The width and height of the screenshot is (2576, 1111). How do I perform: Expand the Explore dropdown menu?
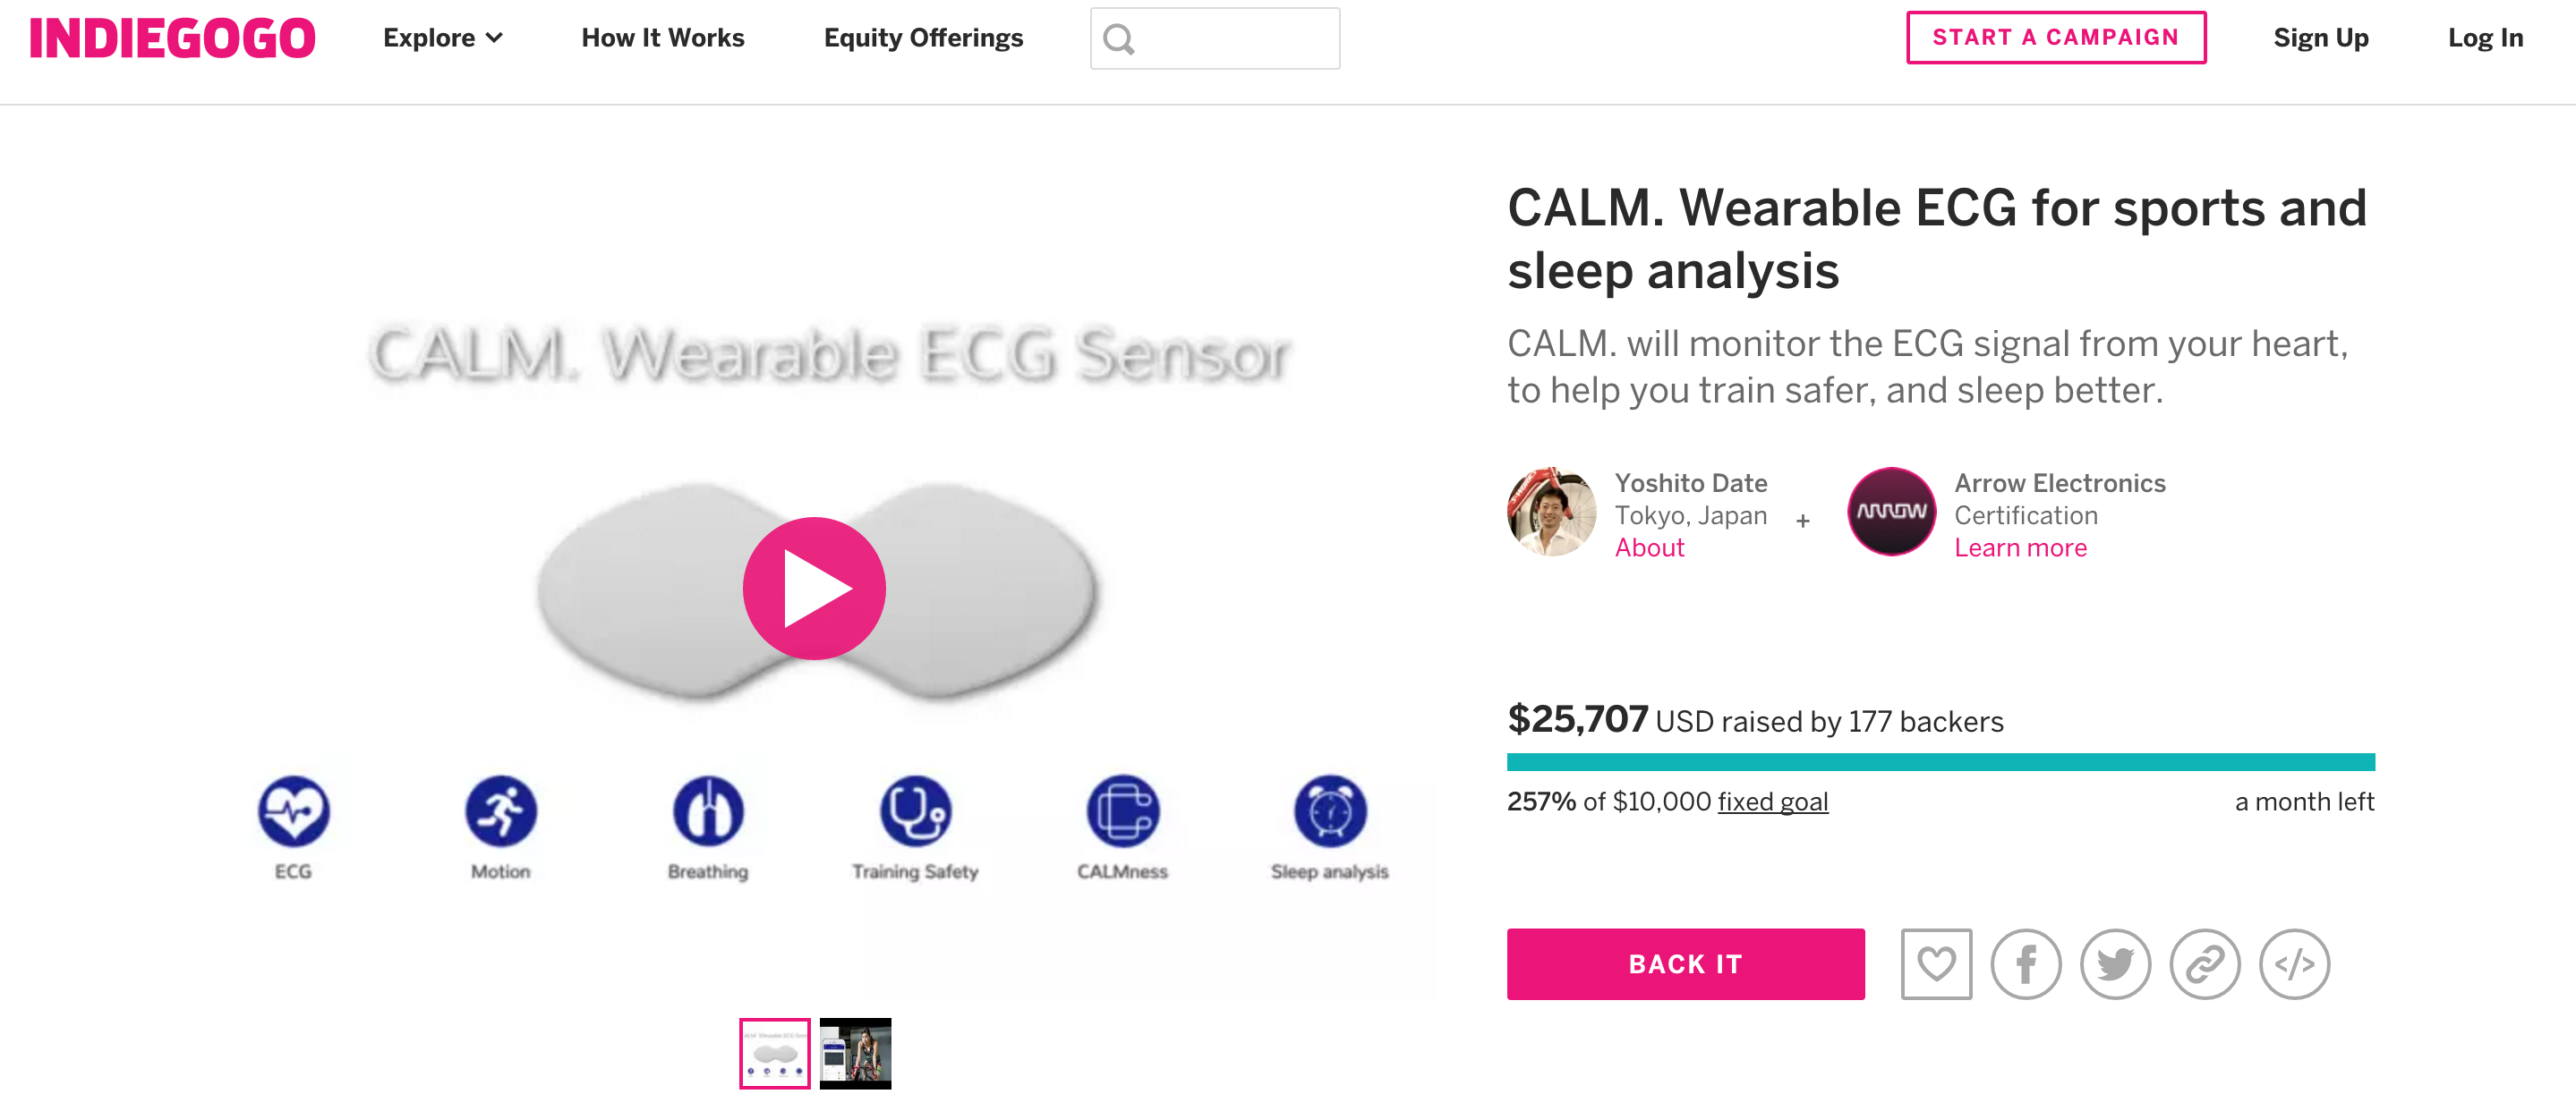click(443, 38)
